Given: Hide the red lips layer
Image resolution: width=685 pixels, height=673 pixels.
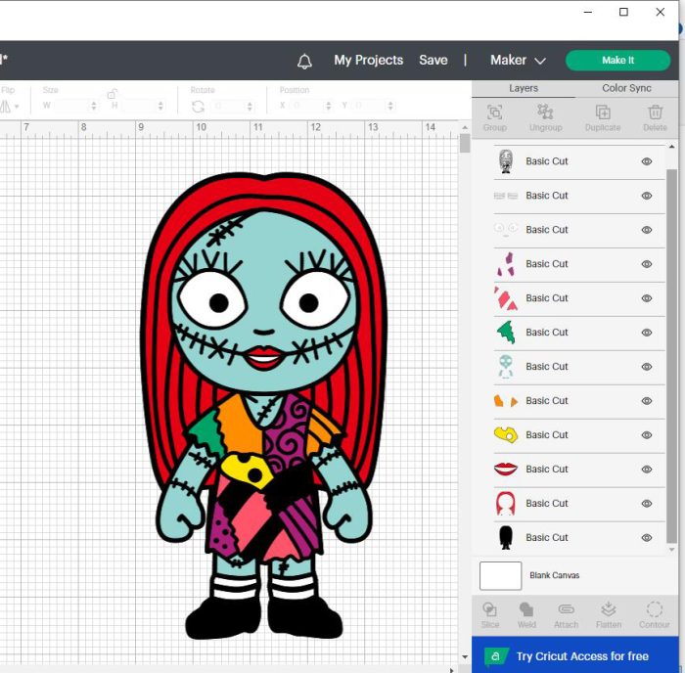Looking at the screenshot, I should coord(647,470).
